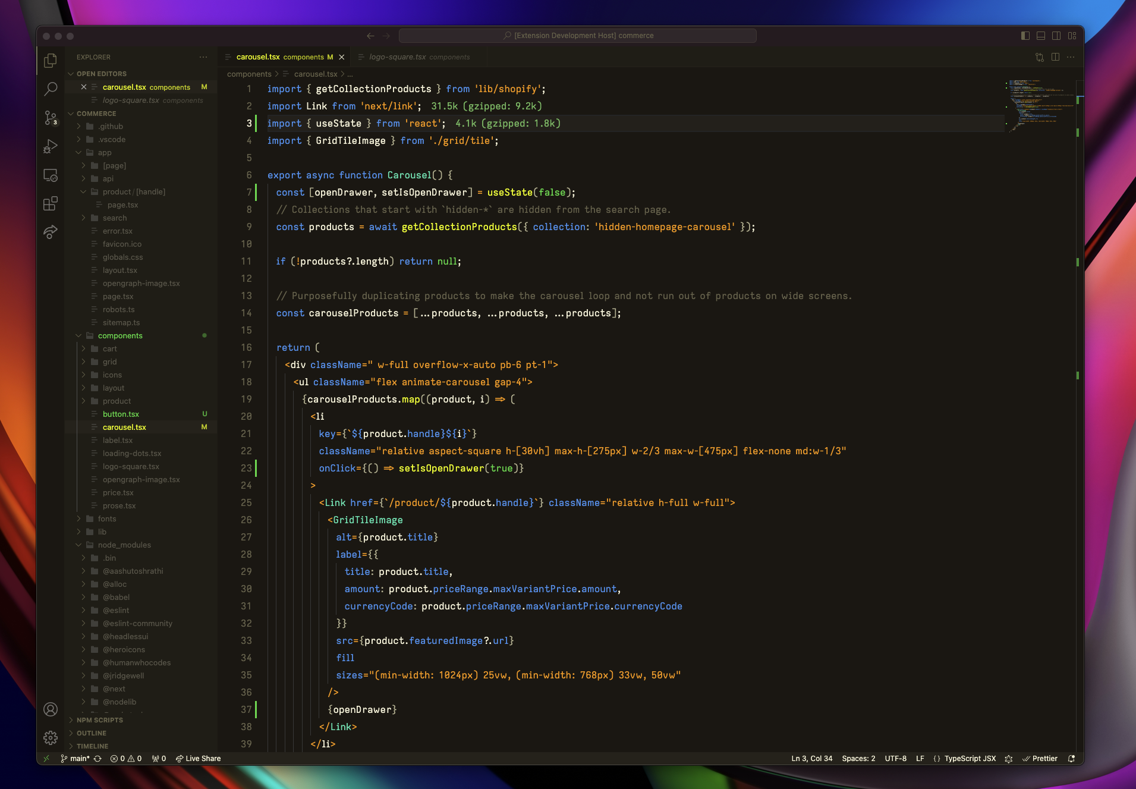Click the command center search box
The width and height of the screenshot is (1136, 789).
pos(578,36)
